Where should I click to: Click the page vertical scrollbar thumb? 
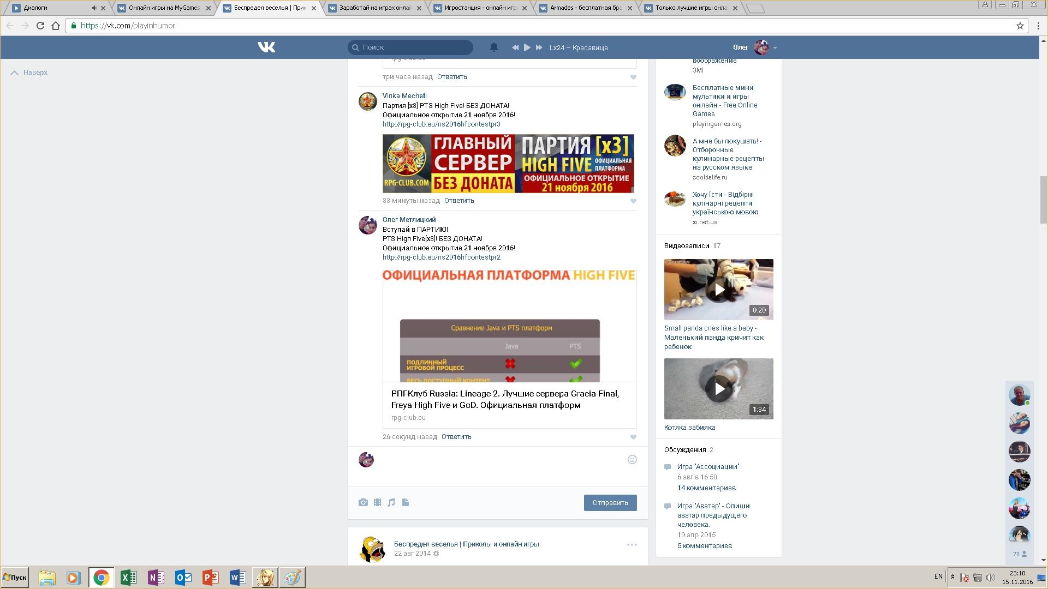(x=1043, y=200)
